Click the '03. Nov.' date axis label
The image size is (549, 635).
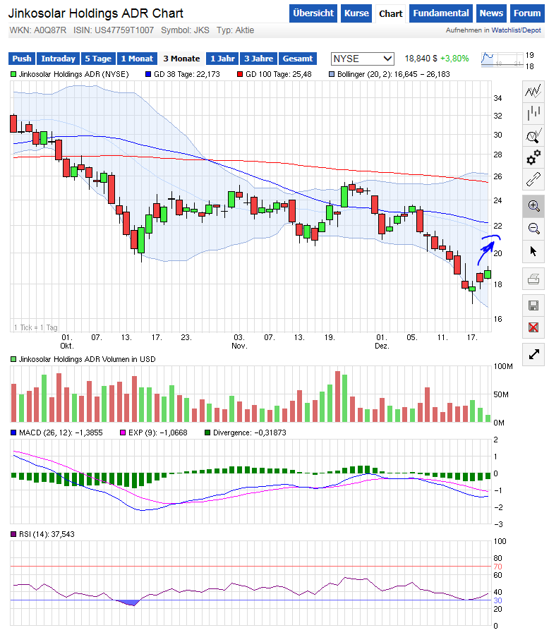[x=239, y=341]
